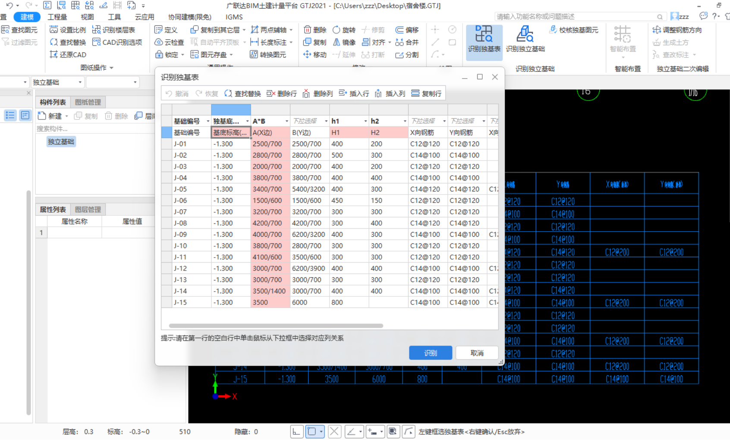Screen dimensions: 730x440
Task: Click the summation icon in quick access toolbar
Action: tap(47, 5)
